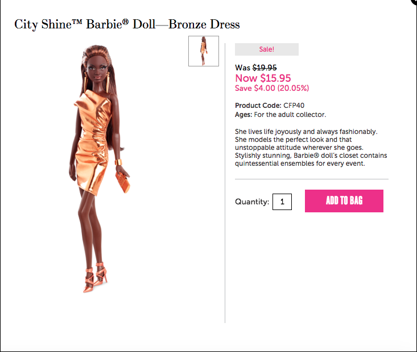This screenshot has height=352, width=417.
Task: Click the Quantity label
Action: click(252, 202)
